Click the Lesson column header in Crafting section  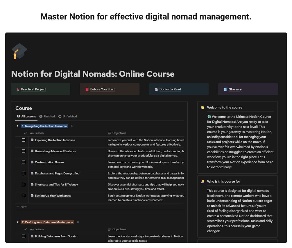37,229
